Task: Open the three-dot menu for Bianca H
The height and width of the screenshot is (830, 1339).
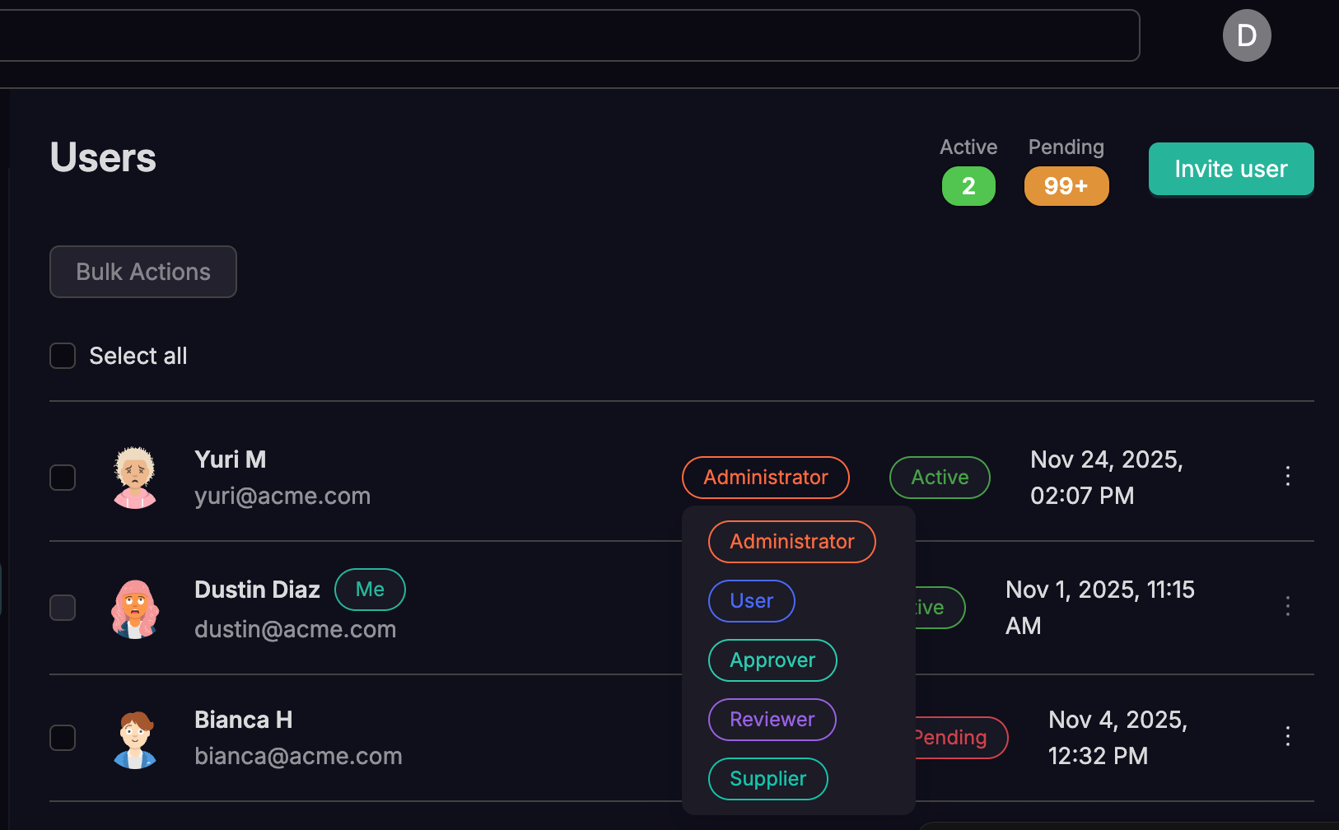Action: click(x=1287, y=736)
